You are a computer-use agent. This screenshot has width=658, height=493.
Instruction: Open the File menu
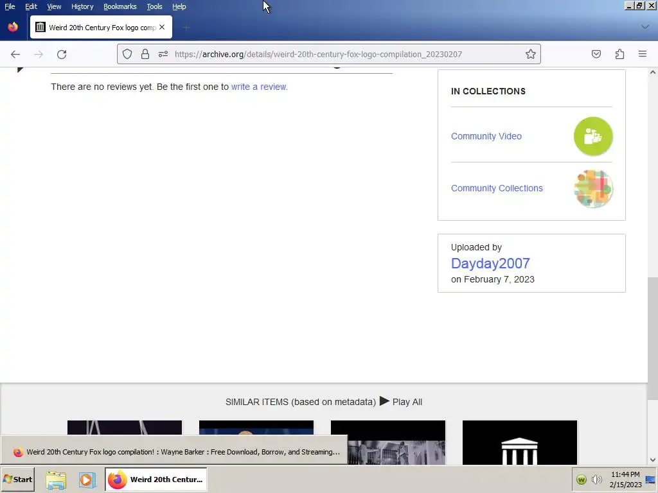[x=10, y=6]
